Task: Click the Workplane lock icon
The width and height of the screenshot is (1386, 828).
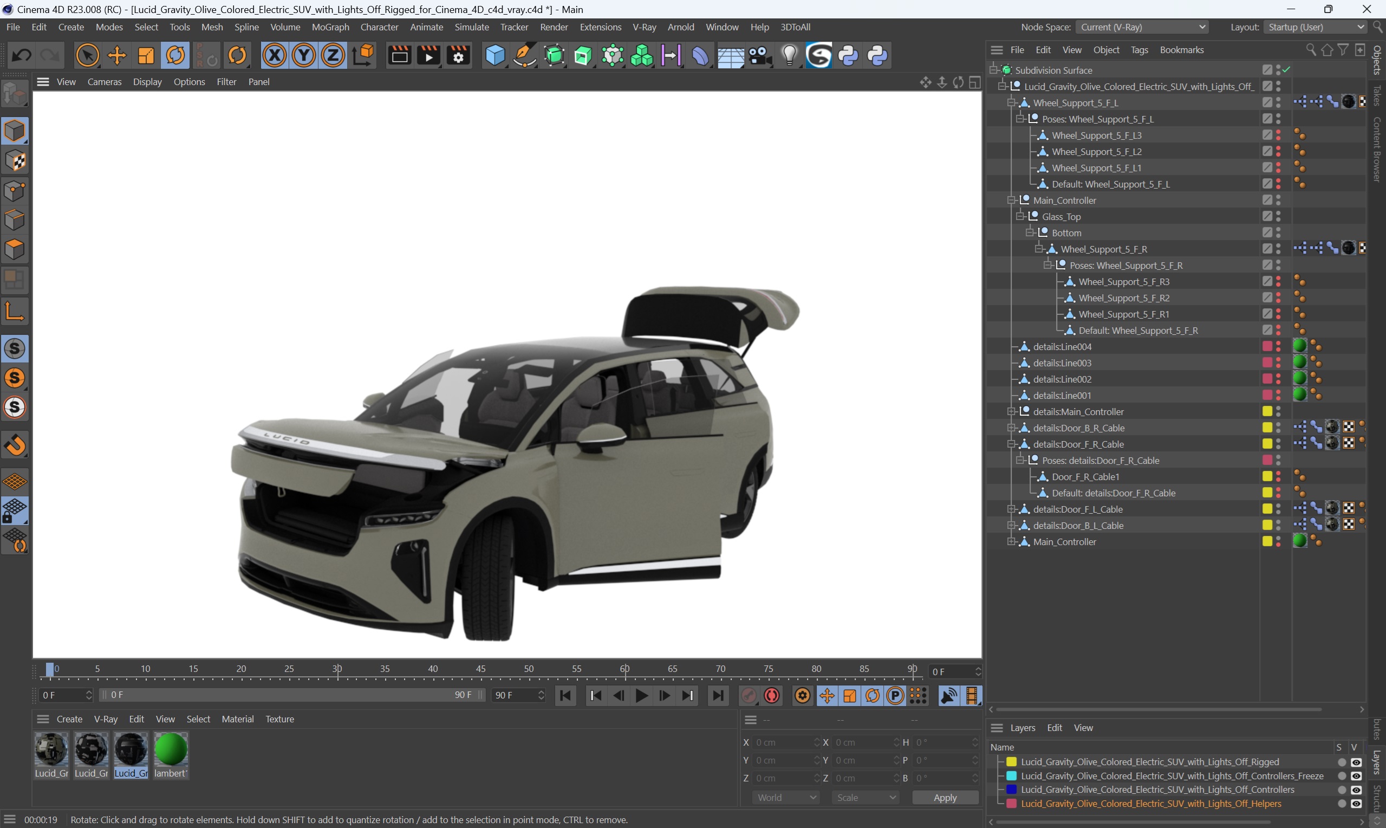Action: click(x=15, y=511)
